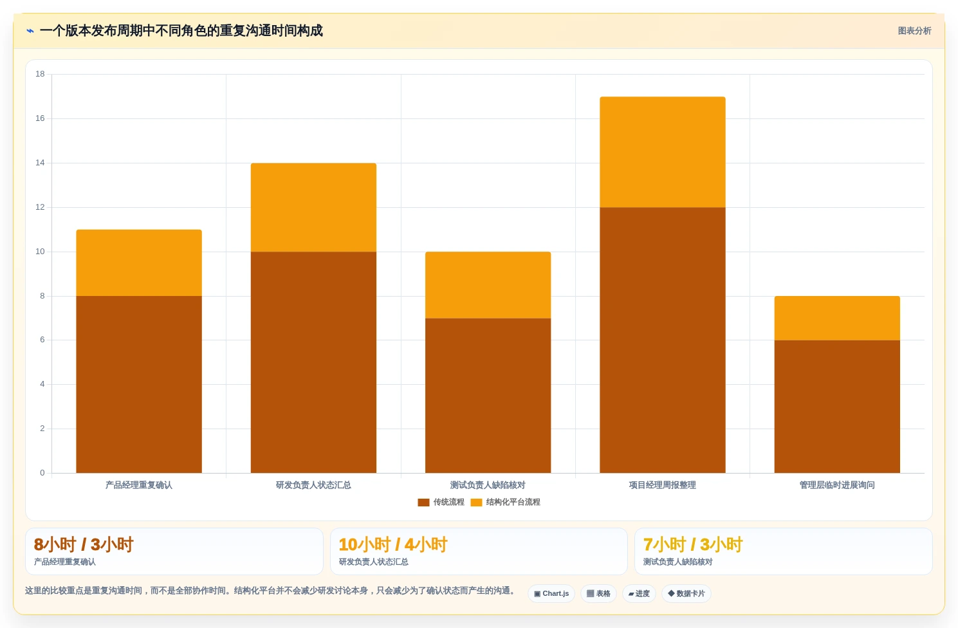
Task: Click the blue lightning icon beside the title
Action: [30, 31]
